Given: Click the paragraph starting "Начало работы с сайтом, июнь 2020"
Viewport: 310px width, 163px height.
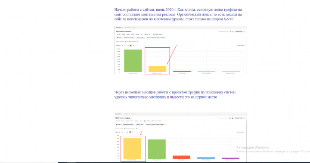Looking at the screenshot, I should tap(178, 15).
